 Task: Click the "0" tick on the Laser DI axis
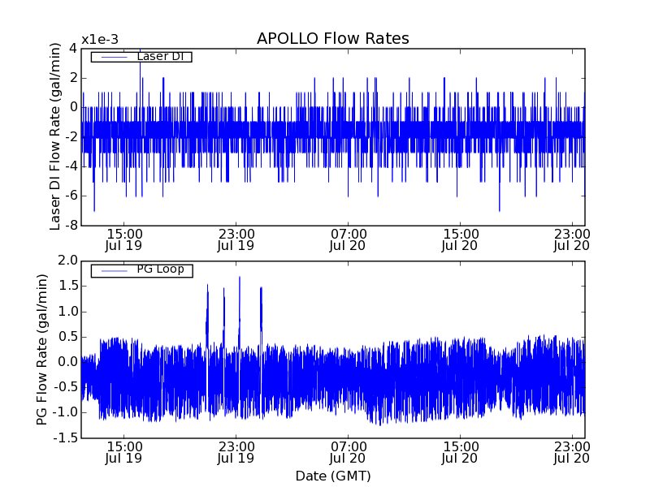74,107
